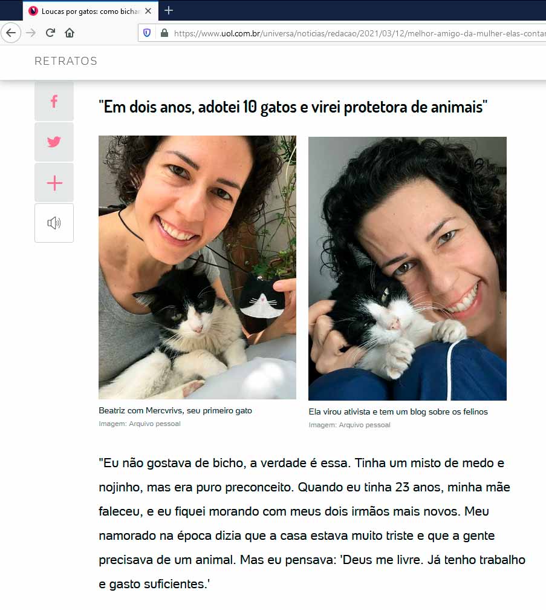This screenshot has height=610, width=546.
Task: Click the headline about adopting 10 gatos
Action: 293,107
